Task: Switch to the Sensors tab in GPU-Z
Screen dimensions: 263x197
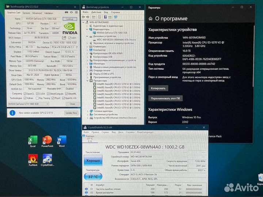Action: 26,13
